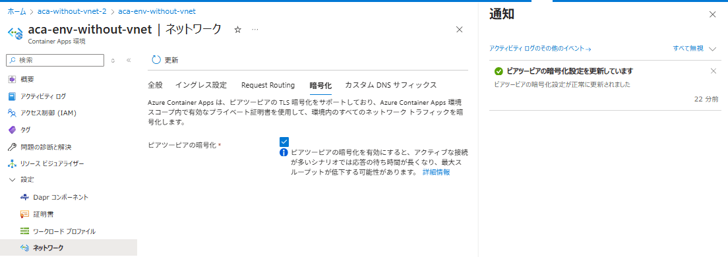Click the certificate icon
728x257 pixels.
pos(24,214)
